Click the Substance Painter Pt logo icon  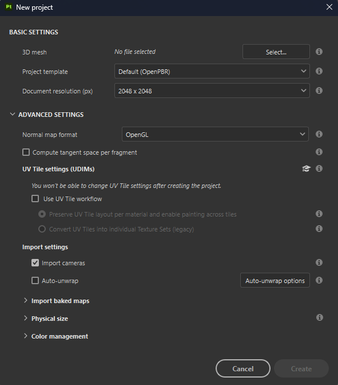[9, 7]
